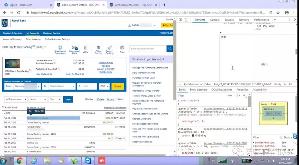Screen dimensions: 299x165
Task: Open Products & Services menu
Action: pos(12,33)
